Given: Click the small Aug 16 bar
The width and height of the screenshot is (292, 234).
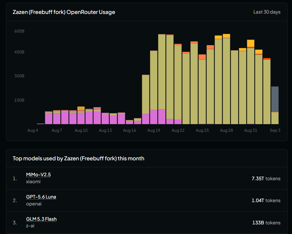Looking at the screenshot, I should 130,122.
